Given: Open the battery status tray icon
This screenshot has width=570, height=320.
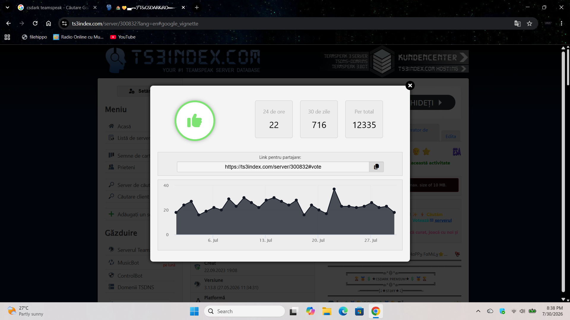Looking at the screenshot, I should (x=533, y=311).
